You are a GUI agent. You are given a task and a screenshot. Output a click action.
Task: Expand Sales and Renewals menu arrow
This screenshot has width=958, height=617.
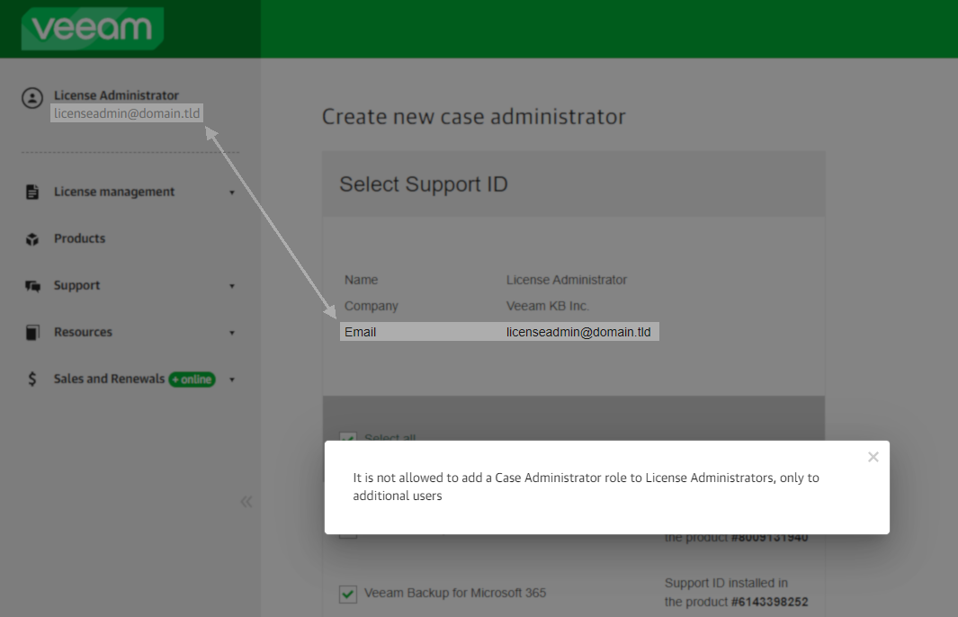231,380
